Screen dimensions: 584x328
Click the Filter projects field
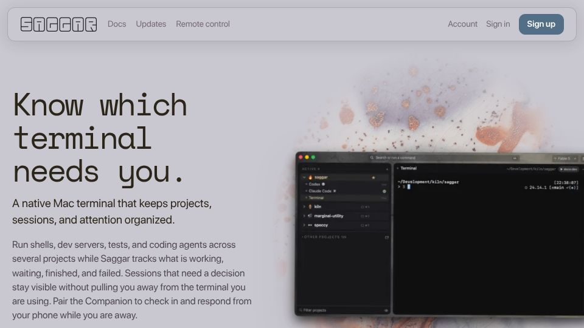[x=341, y=310]
